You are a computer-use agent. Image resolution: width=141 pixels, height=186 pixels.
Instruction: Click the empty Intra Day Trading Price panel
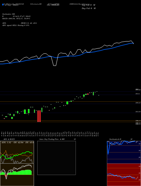(56, 158)
